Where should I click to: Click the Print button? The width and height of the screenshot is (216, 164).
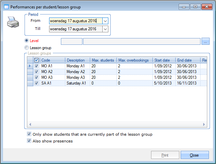click(165, 155)
